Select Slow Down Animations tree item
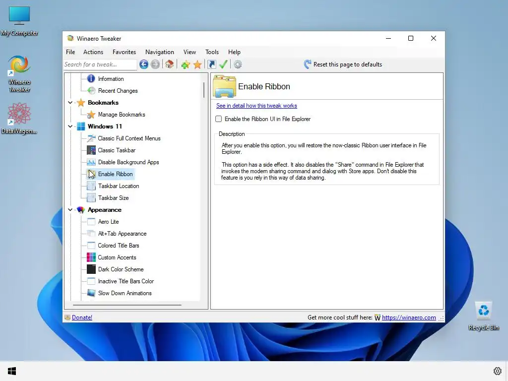 (x=125, y=293)
